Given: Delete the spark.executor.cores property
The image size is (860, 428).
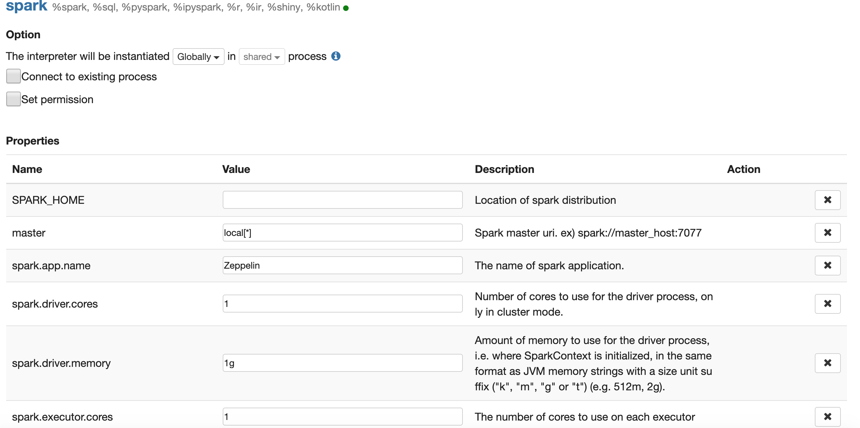Looking at the screenshot, I should click(827, 416).
